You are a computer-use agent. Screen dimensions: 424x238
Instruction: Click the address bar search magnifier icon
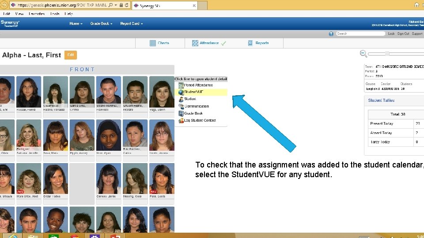click(110, 5)
